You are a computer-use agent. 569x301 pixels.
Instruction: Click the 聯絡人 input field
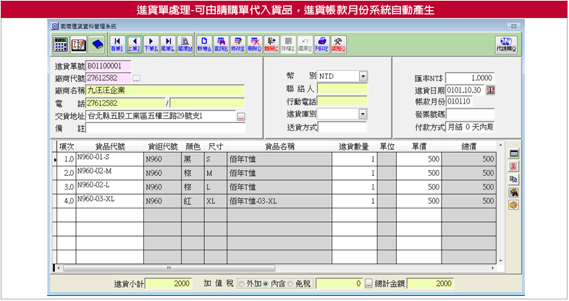pos(342,89)
